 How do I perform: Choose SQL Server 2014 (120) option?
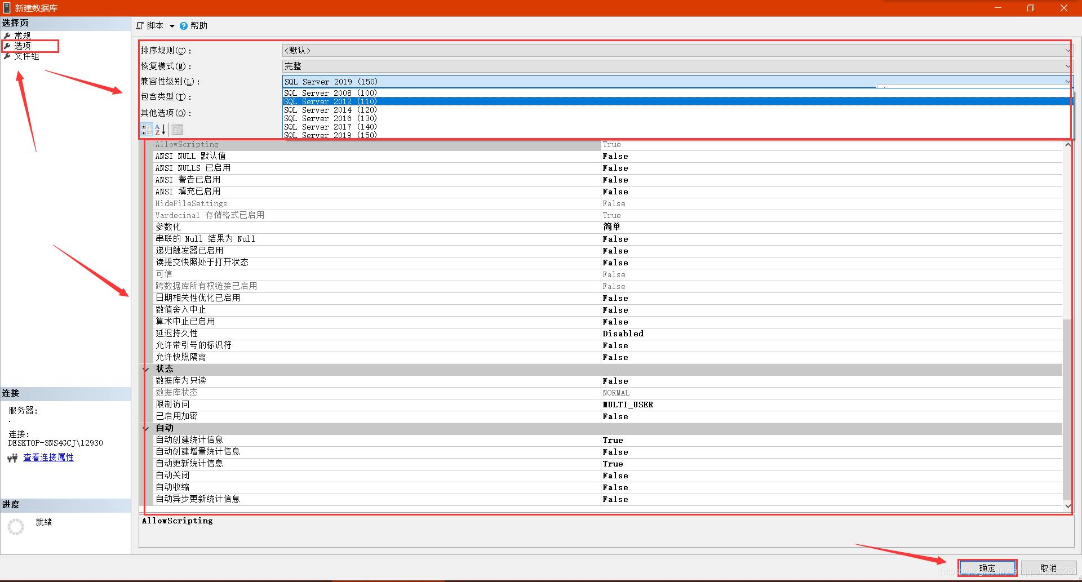coord(676,110)
